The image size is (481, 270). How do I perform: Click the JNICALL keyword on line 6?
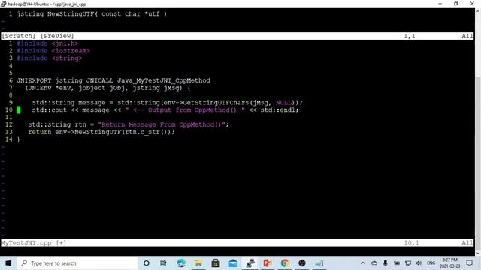click(100, 80)
